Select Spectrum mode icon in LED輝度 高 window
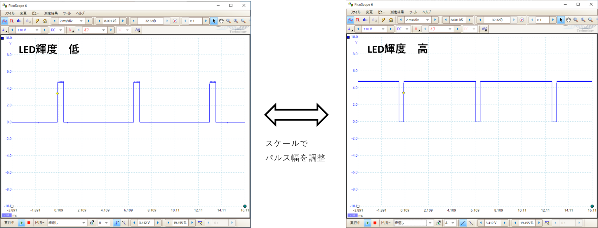Image resolution: width=598 pixels, height=228 pixels. coord(365,20)
